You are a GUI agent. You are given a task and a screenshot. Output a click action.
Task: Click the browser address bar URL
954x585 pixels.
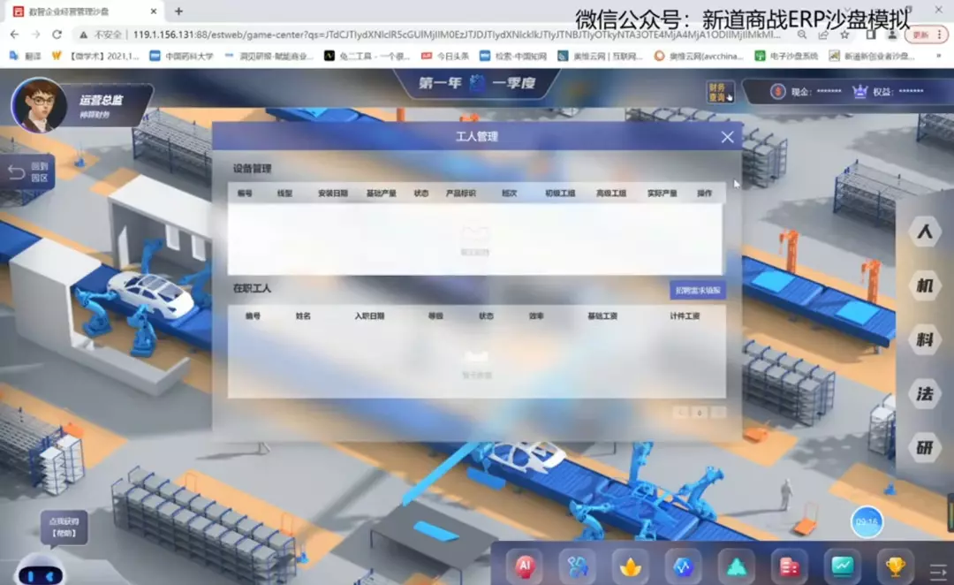(x=457, y=34)
